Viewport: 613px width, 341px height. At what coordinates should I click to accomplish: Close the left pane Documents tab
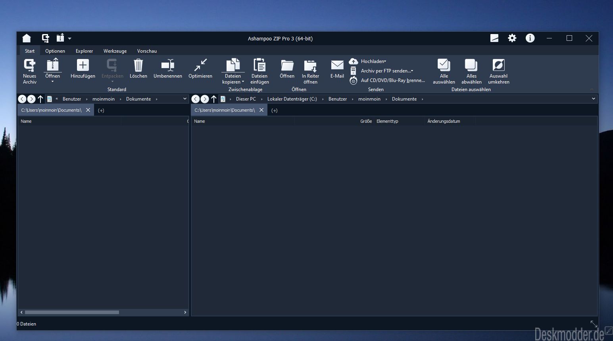point(88,110)
